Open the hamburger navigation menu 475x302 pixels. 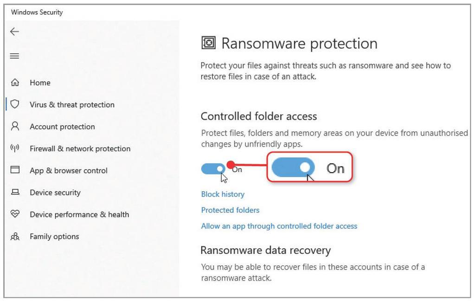point(14,56)
